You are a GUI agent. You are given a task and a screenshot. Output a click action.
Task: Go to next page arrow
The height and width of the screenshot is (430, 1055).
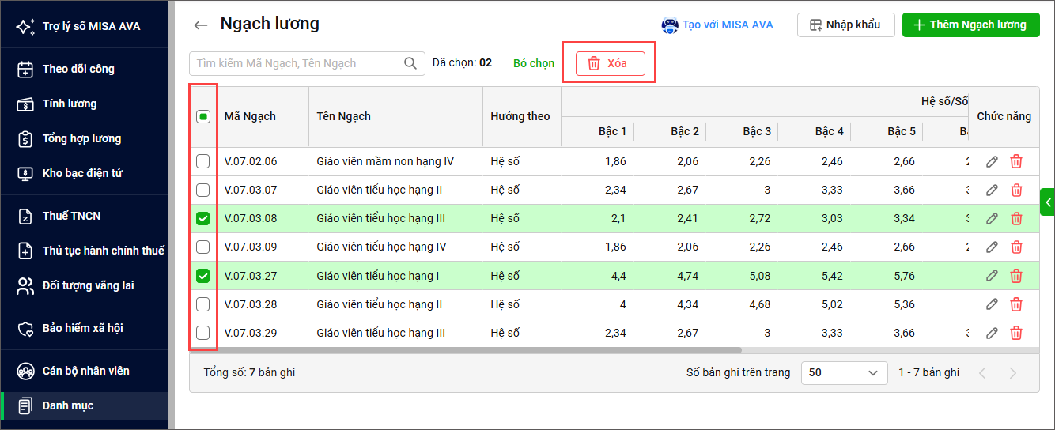(x=1012, y=373)
